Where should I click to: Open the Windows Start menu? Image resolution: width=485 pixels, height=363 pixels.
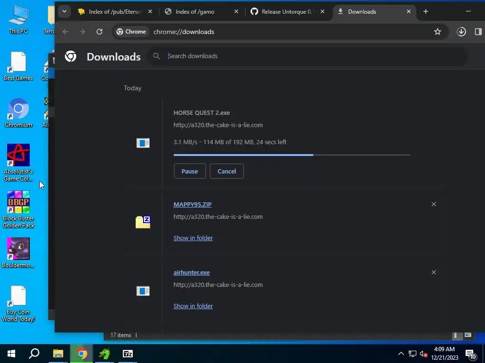tap(11, 354)
